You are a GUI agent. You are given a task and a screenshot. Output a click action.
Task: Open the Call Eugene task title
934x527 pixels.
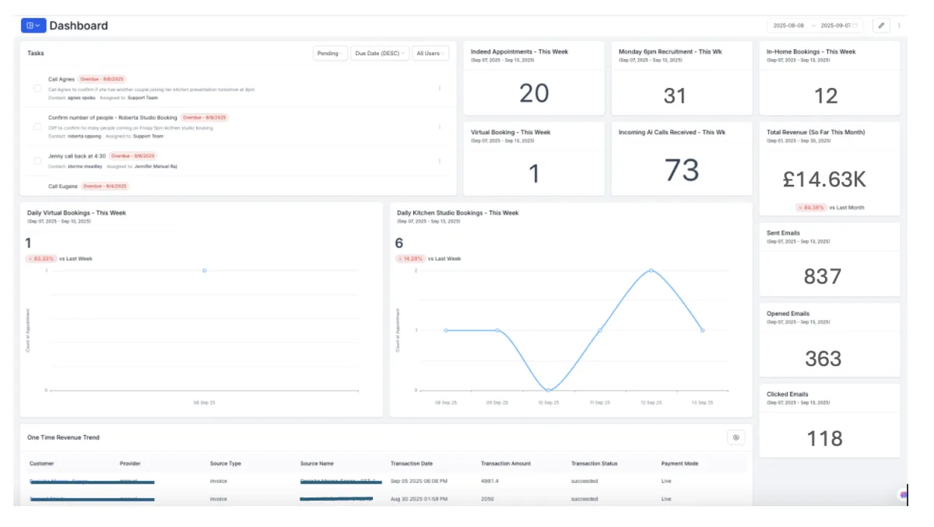pyautogui.click(x=63, y=187)
